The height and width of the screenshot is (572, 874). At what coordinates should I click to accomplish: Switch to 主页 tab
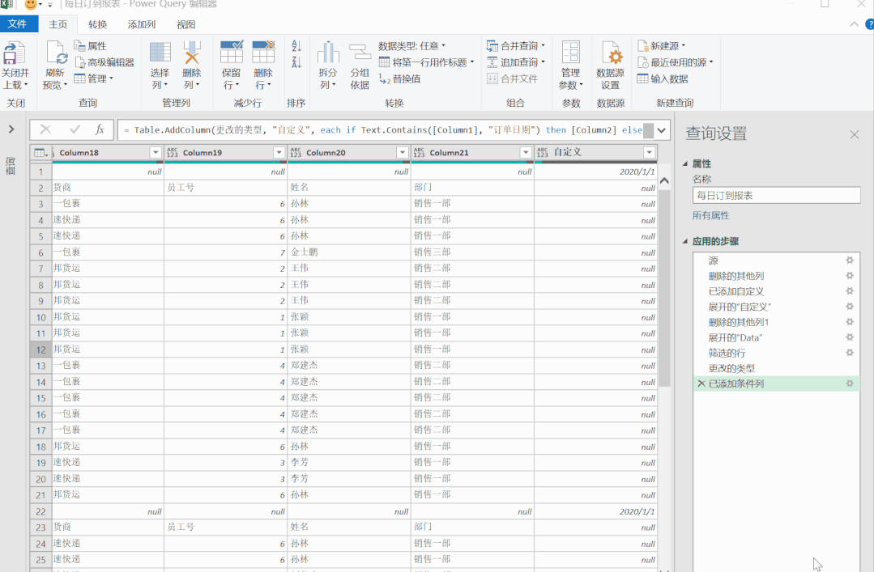[x=58, y=24]
